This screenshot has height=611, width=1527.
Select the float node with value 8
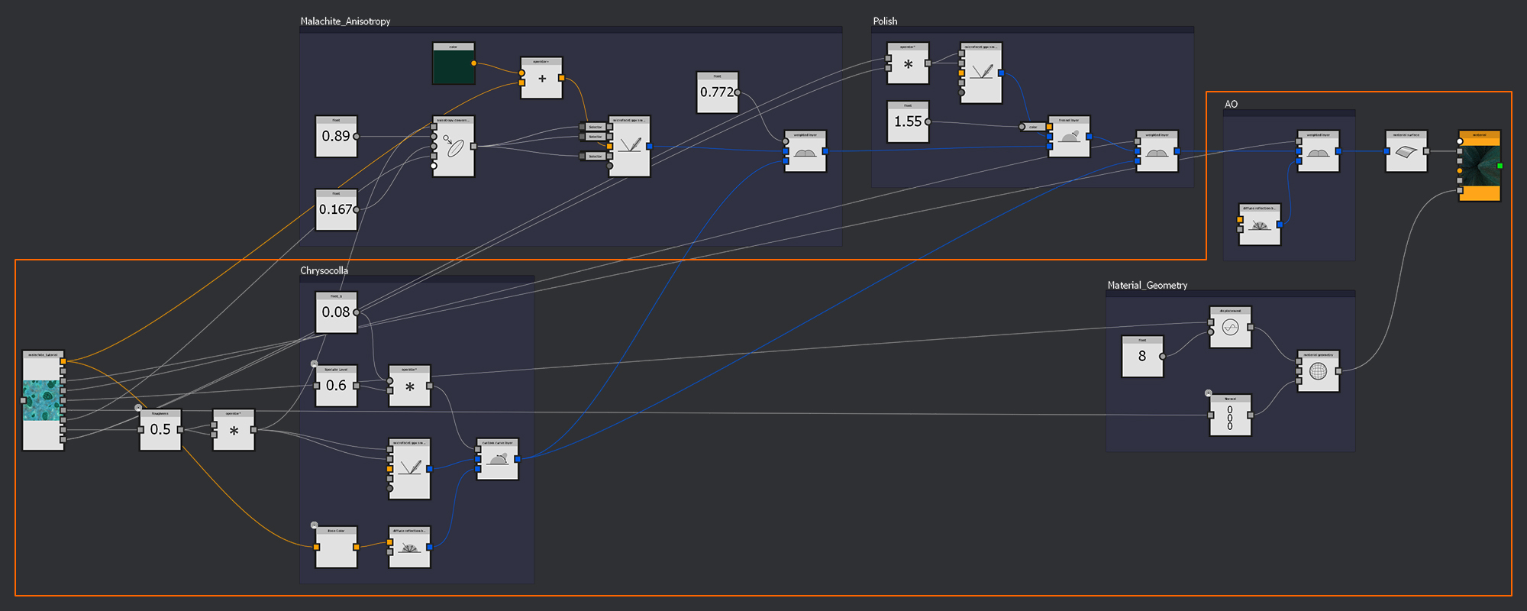(1142, 357)
